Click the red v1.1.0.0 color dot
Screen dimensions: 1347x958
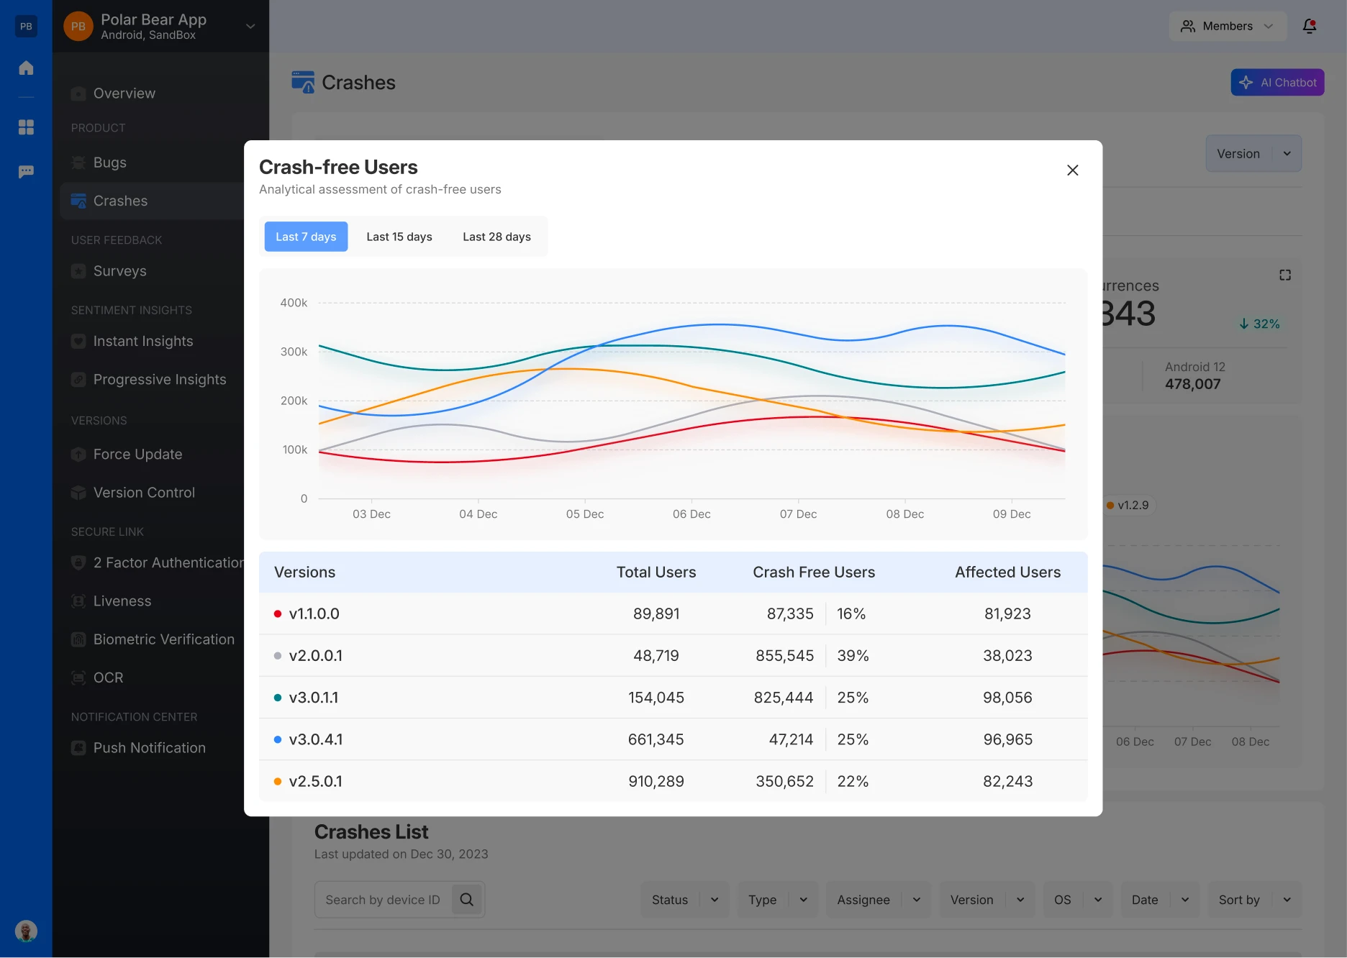point(278,614)
